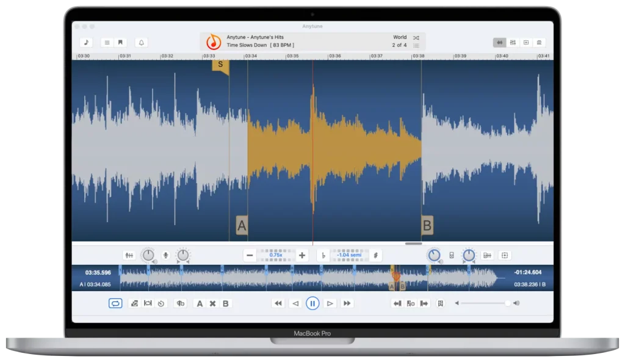The height and width of the screenshot is (362, 625).
Task: Click the microphone icon
Action: click(165, 255)
